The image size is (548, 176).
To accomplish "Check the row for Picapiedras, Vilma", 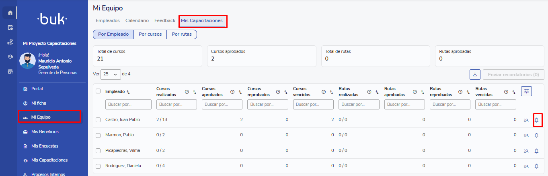I will click(98, 151).
